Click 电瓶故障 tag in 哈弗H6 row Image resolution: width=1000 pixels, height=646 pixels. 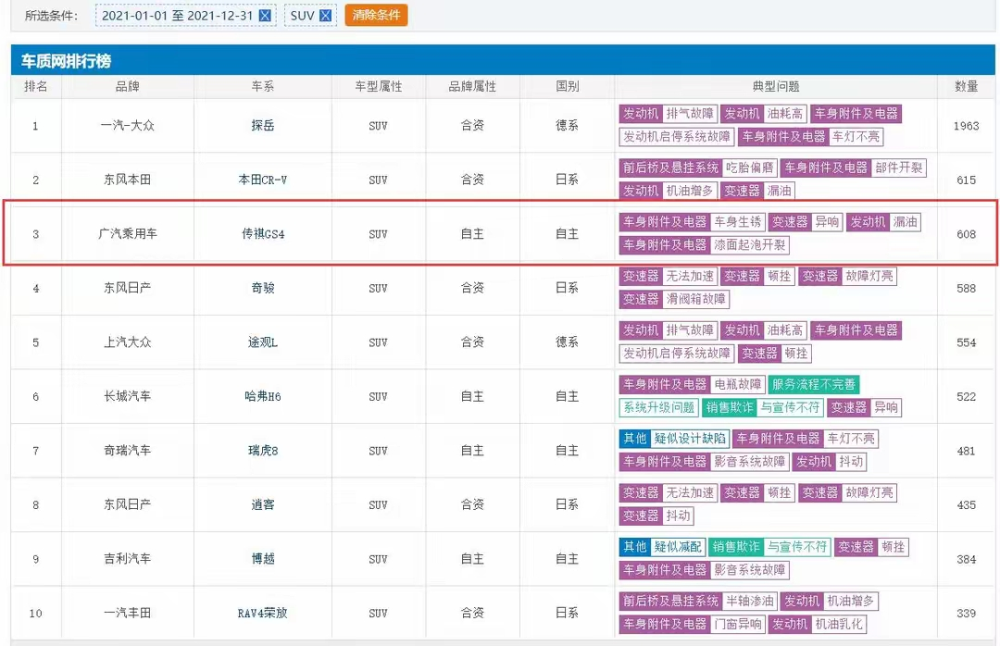737,384
